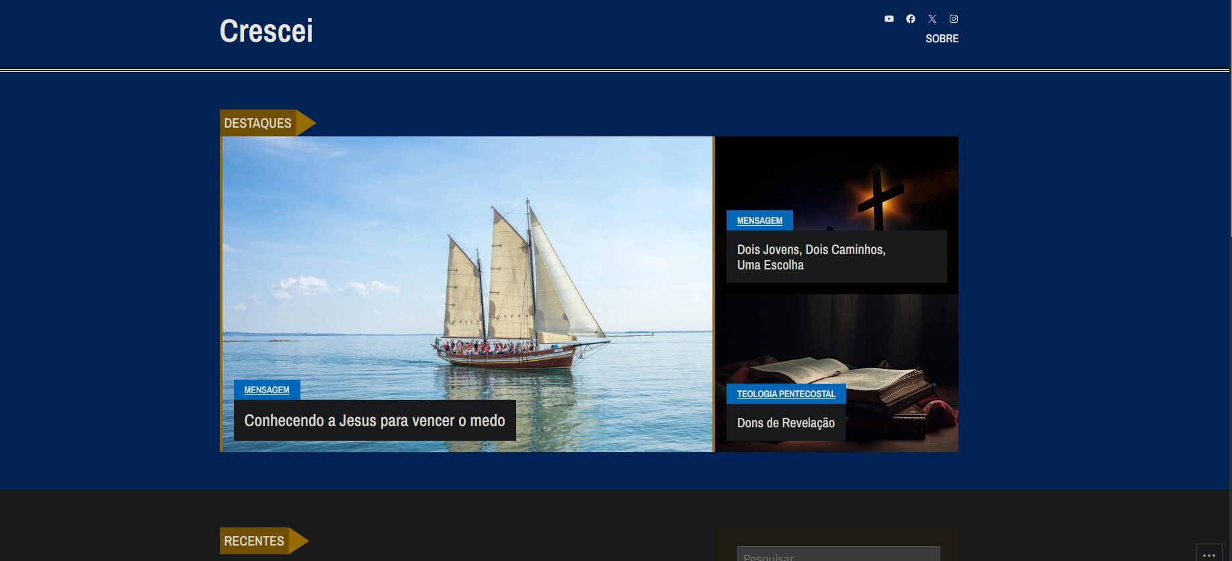Open post Dois Jovens, Dois Caminhos, Uma Escolha
This screenshot has height=561, width=1232.
click(811, 257)
